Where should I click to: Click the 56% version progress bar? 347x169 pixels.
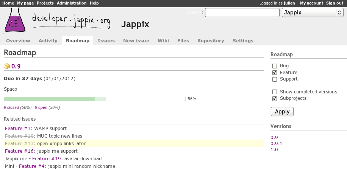tap(95, 99)
